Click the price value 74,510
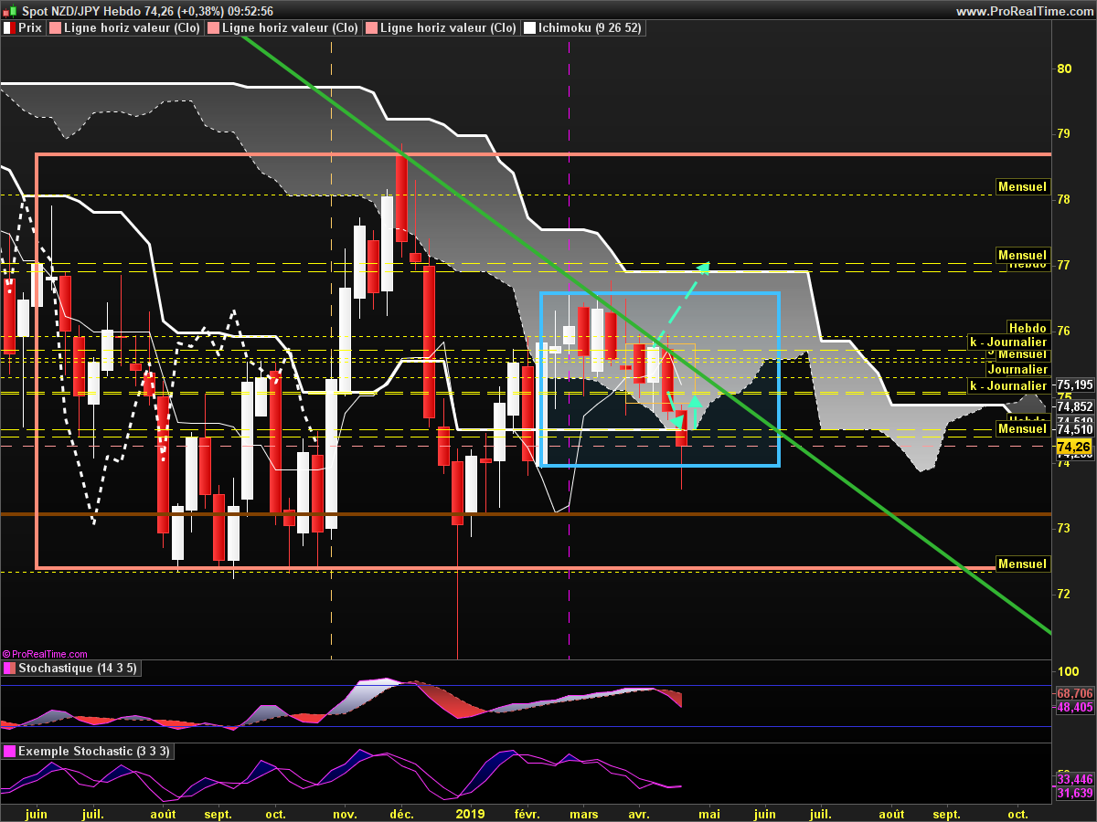This screenshot has height=822, width=1097. [1074, 429]
